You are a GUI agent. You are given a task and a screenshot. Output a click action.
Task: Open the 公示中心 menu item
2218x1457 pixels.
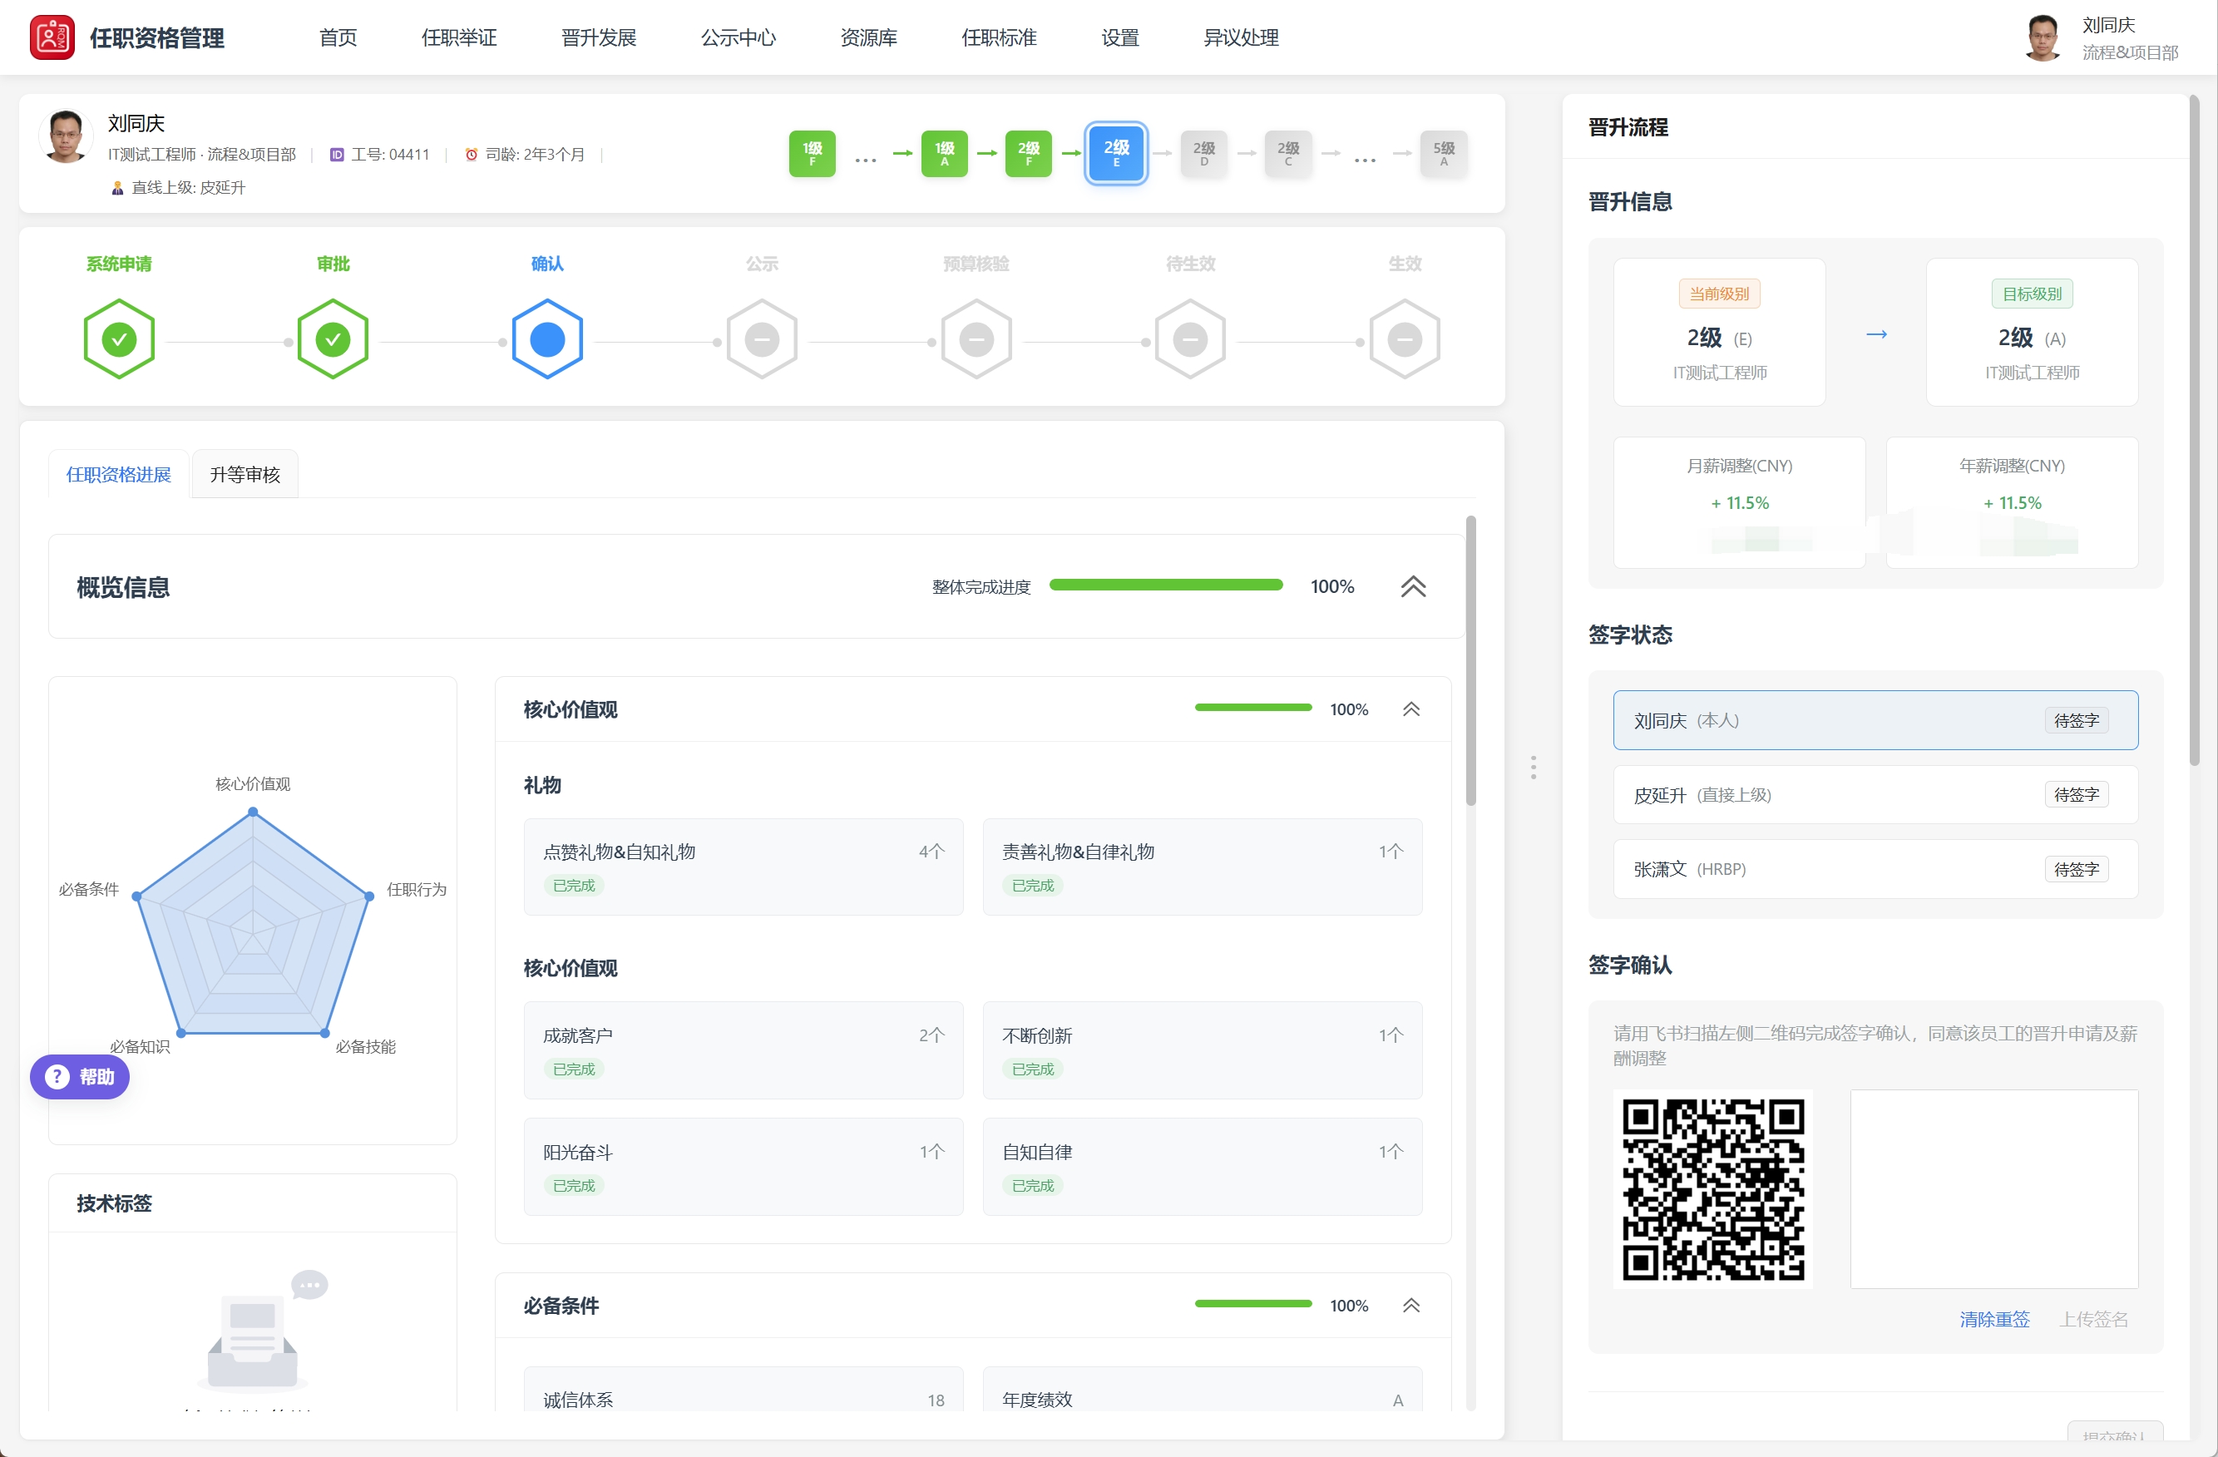click(737, 37)
